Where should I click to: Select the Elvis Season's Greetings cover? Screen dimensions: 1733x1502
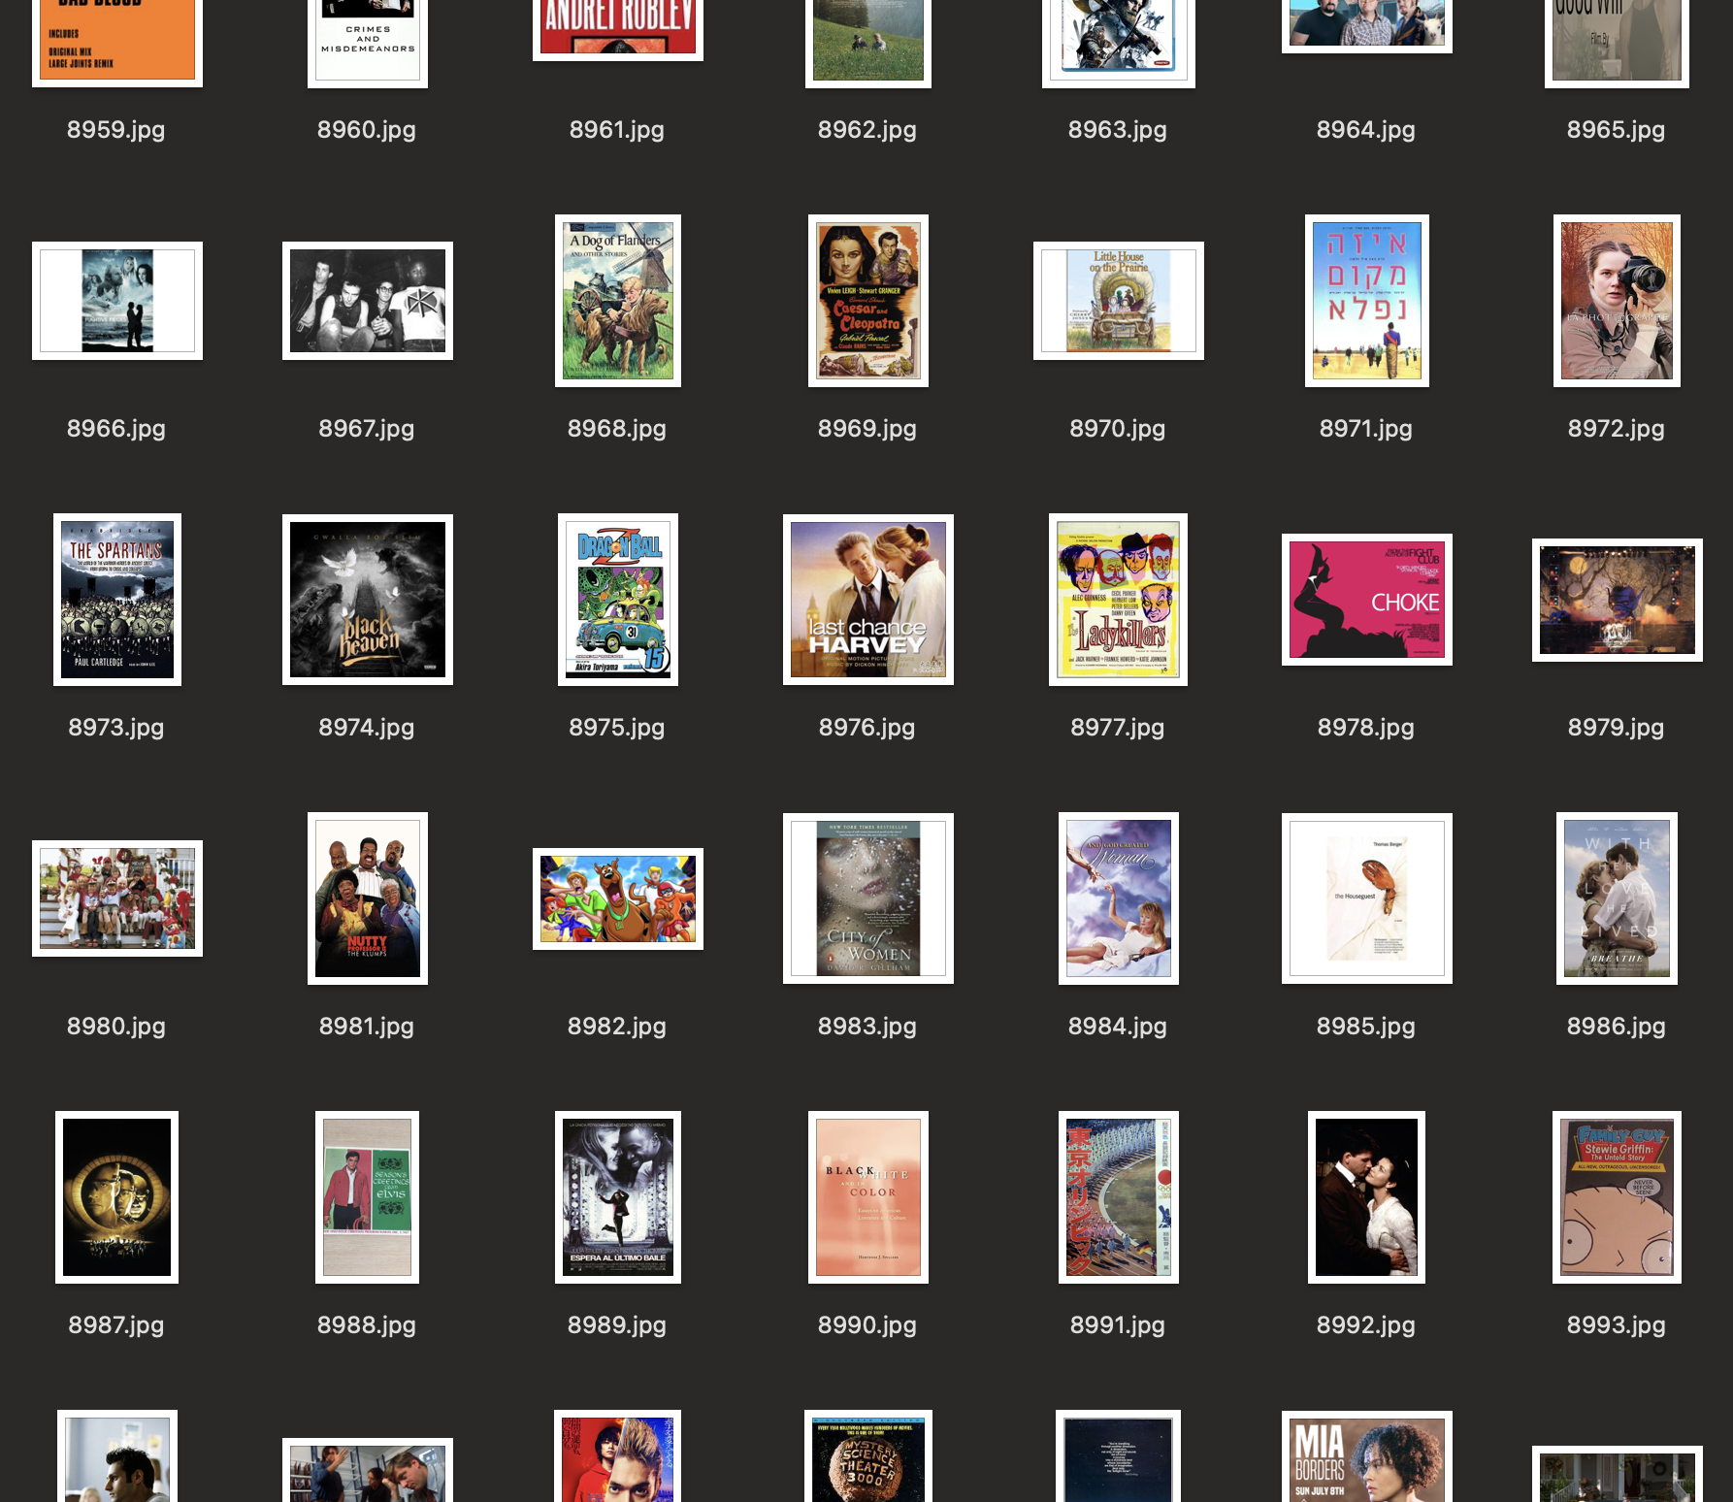coord(368,1197)
